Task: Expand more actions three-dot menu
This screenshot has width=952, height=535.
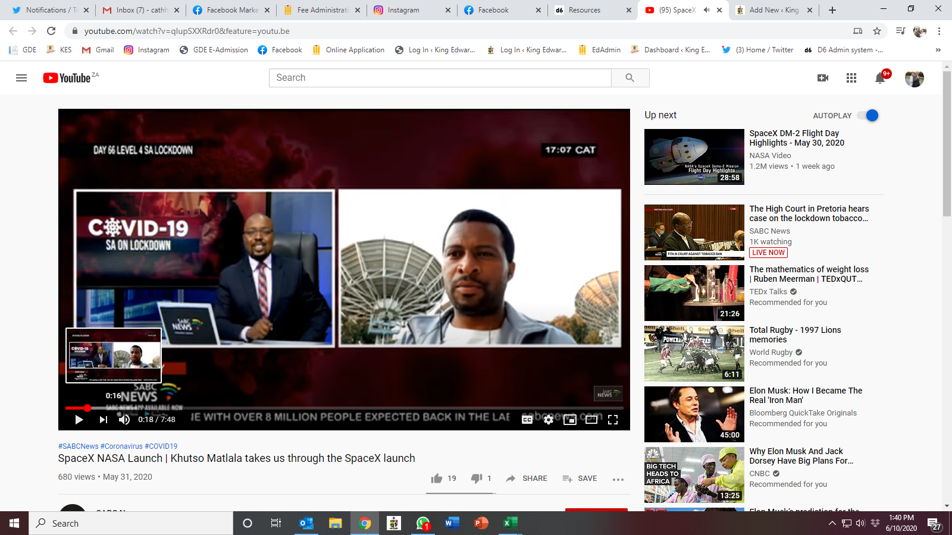Action: point(618,479)
